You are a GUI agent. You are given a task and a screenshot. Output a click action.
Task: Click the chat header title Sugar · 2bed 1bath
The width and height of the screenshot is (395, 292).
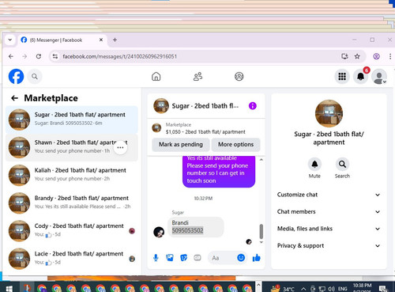pyautogui.click(x=205, y=106)
